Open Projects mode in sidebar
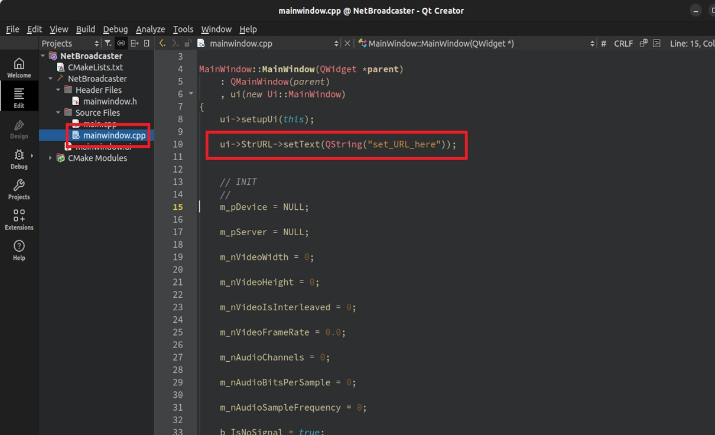Image resolution: width=715 pixels, height=435 pixels. tap(19, 189)
